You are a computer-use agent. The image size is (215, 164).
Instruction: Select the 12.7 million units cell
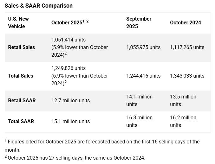click(x=70, y=100)
